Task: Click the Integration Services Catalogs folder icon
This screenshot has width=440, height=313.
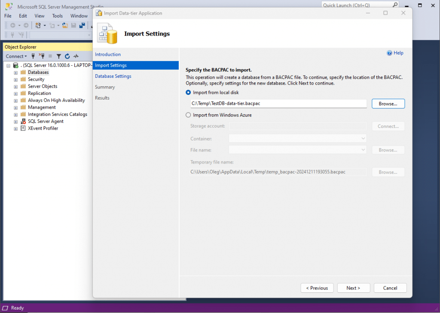Action: (x=23, y=115)
